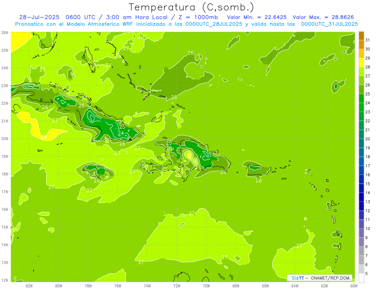
Task: Pick the teal colorbar segment between 19 and 20
Action: (x=361, y=143)
